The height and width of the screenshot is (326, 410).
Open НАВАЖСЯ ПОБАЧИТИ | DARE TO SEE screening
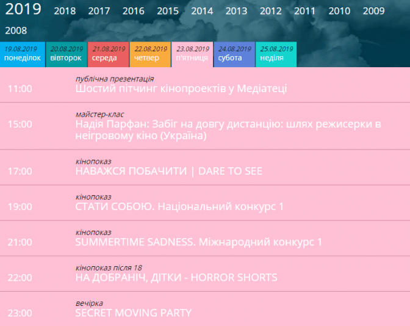point(168,171)
